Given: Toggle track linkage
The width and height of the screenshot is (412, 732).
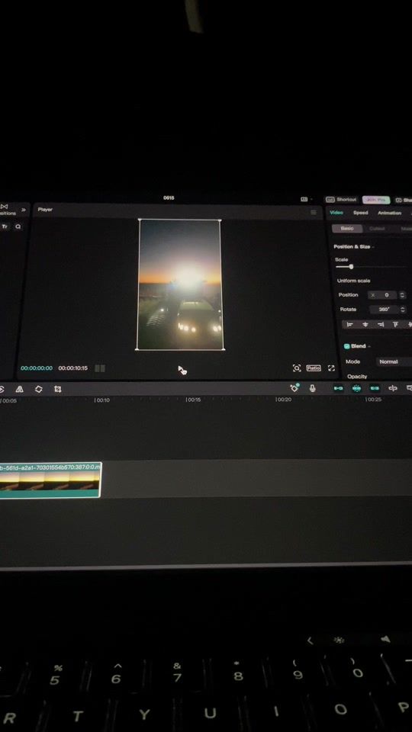Looking at the screenshot, I should (375, 388).
